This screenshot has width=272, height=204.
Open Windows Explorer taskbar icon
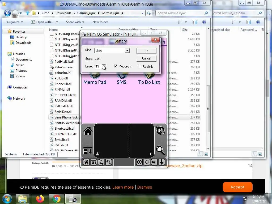(23, 199)
